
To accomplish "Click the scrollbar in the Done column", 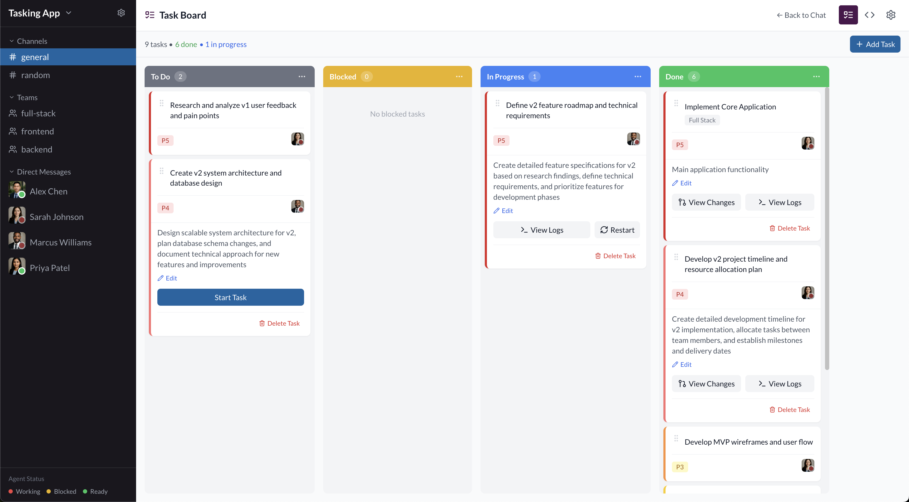I will click(x=827, y=229).
